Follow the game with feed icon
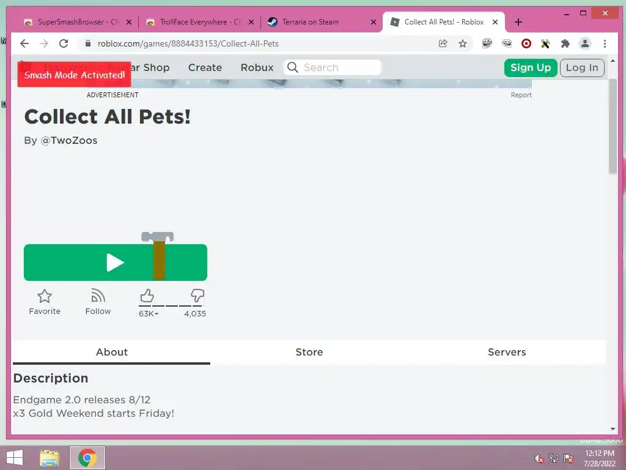Viewport: 626px width, 470px height. tap(98, 302)
